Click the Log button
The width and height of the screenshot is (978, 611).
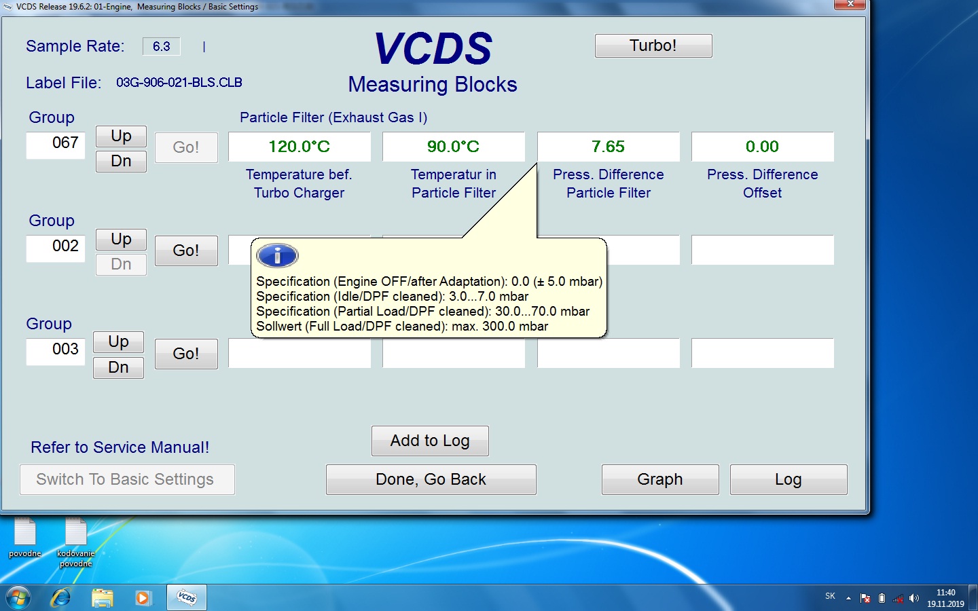click(x=789, y=479)
